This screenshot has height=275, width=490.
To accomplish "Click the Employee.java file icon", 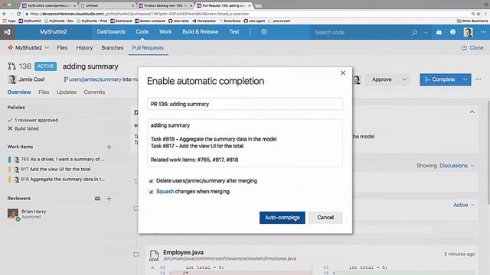I will tap(154, 255).
